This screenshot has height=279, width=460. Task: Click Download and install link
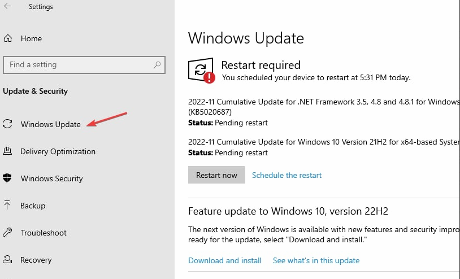click(225, 260)
